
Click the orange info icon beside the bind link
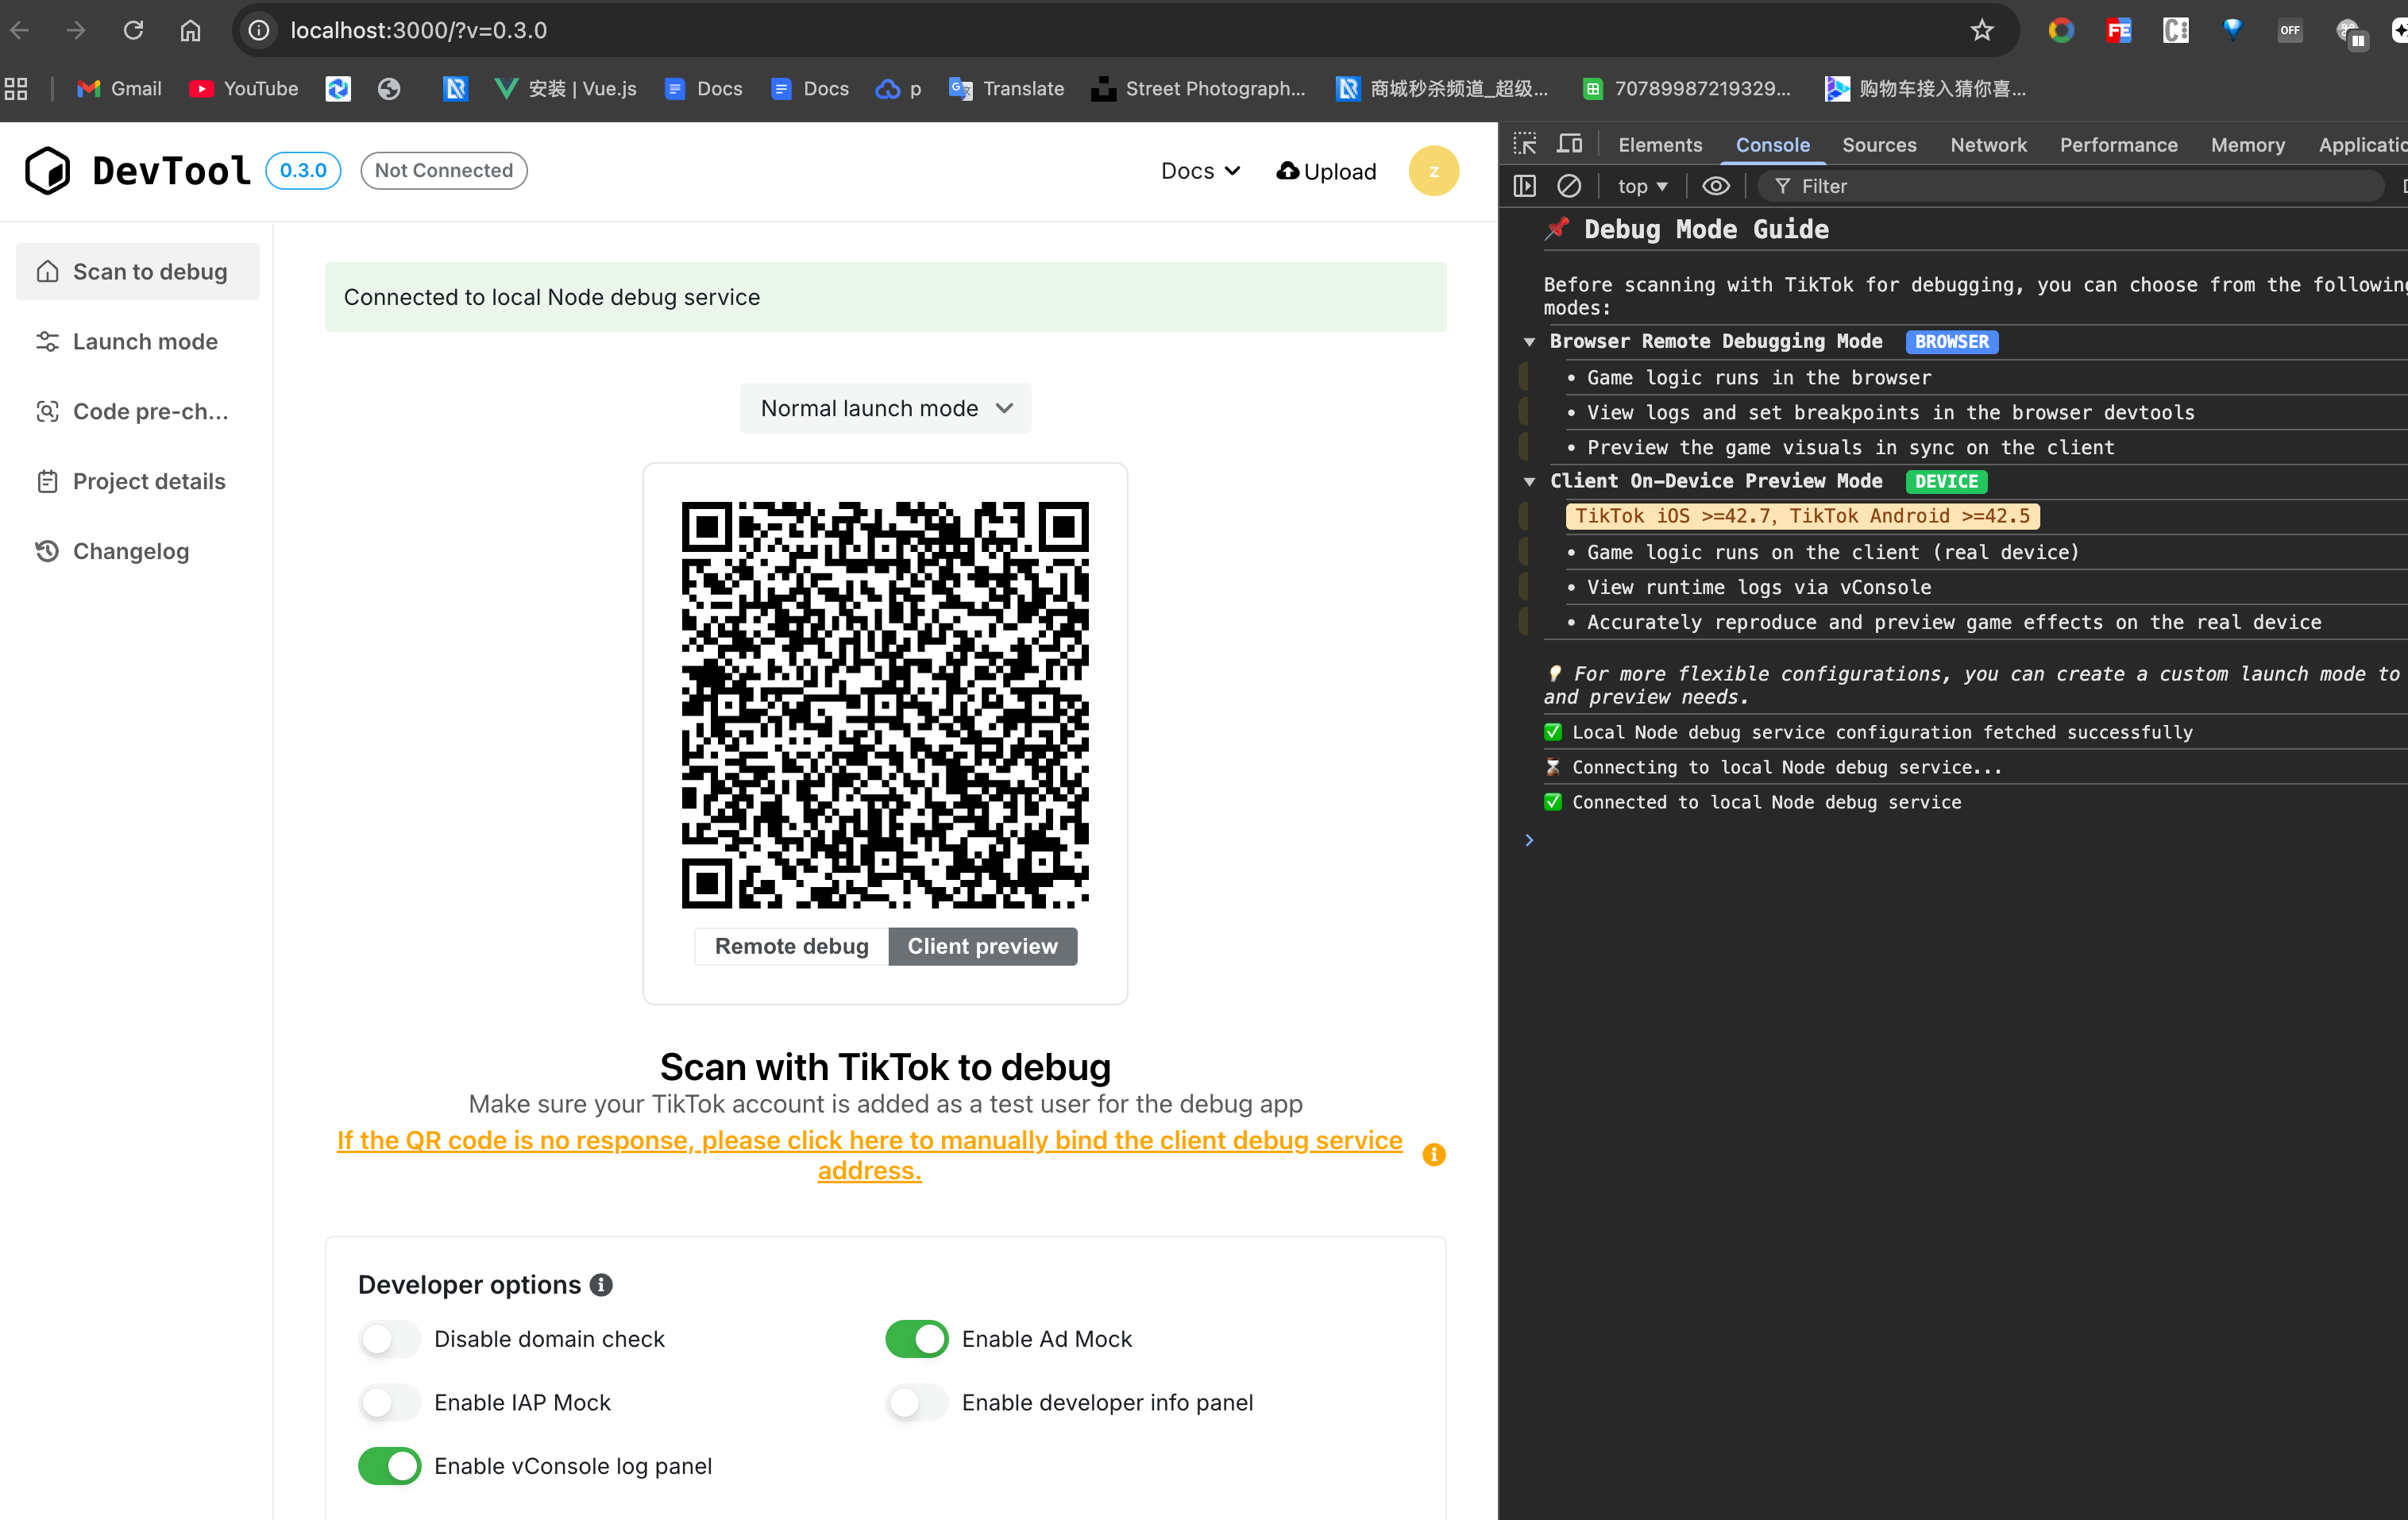tap(1433, 1155)
